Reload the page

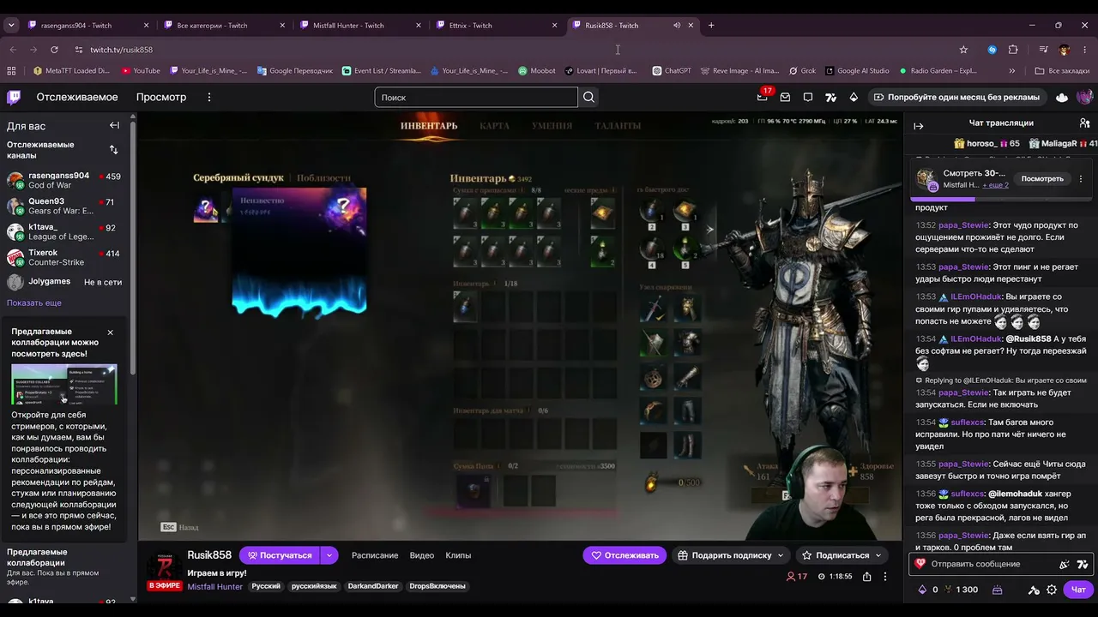click(x=54, y=50)
